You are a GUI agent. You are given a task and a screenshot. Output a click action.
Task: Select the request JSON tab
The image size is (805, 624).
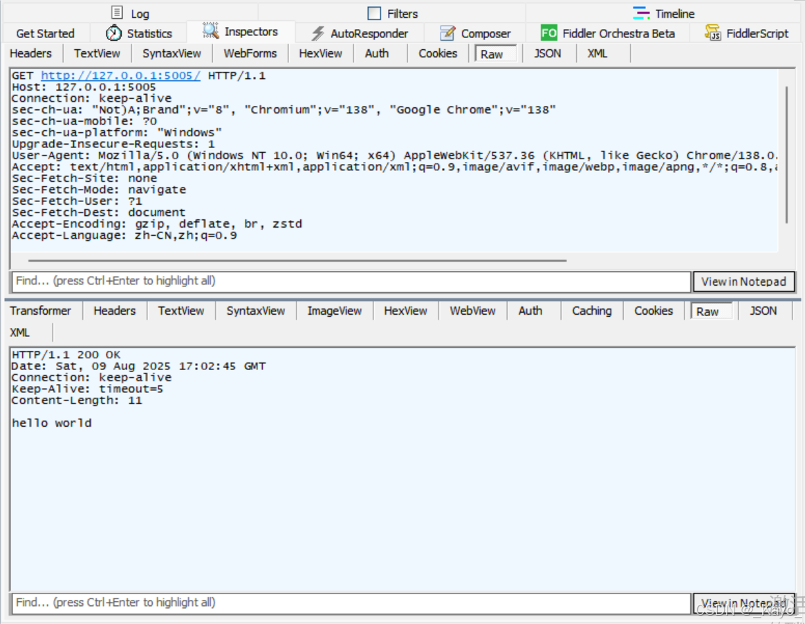pos(548,53)
